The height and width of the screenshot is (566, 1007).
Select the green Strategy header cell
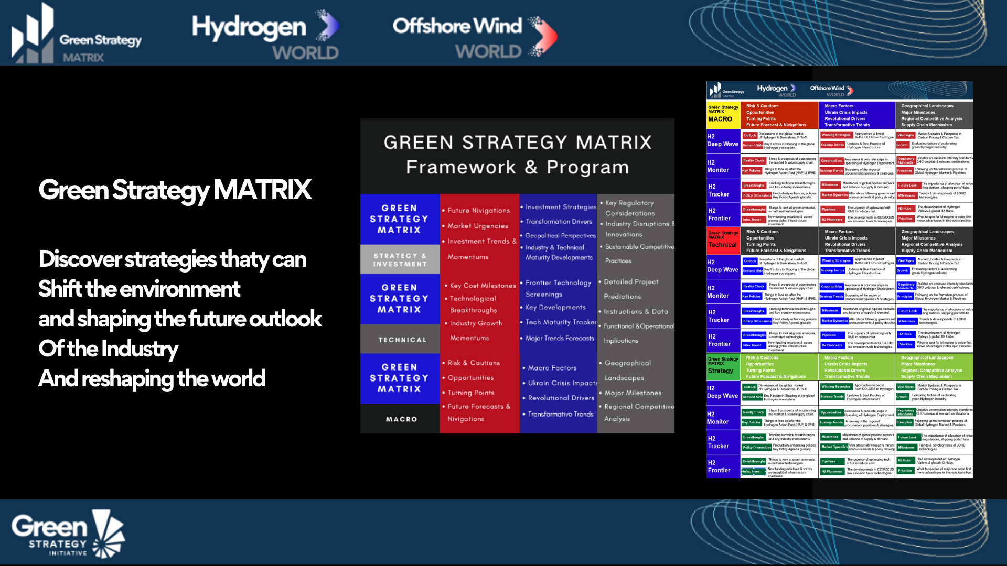(723, 366)
